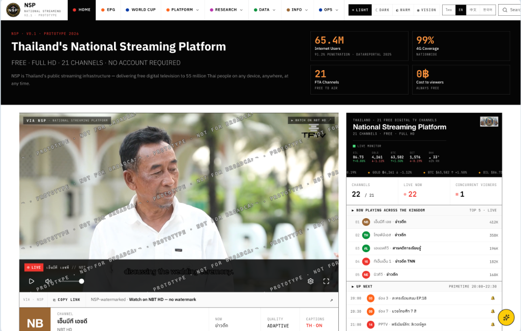Open the World Cup tab

(140, 10)
